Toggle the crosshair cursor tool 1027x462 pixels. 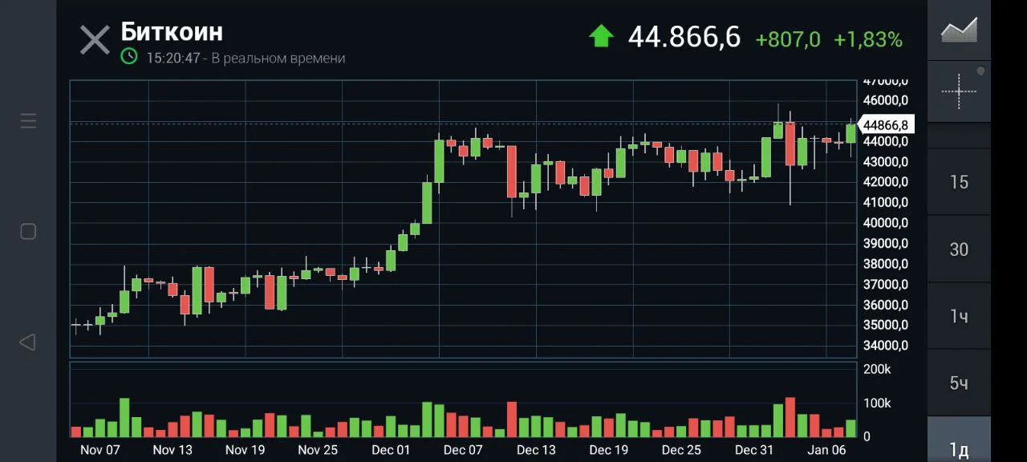click(x=959, y=91)
